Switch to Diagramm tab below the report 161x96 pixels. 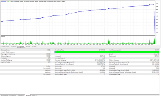(21, 95)
